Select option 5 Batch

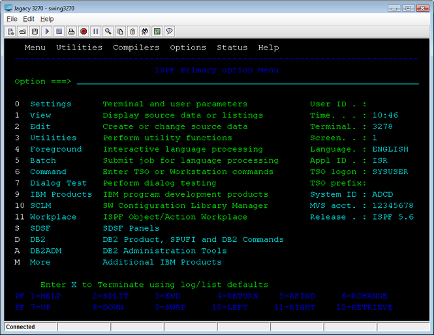43,160
